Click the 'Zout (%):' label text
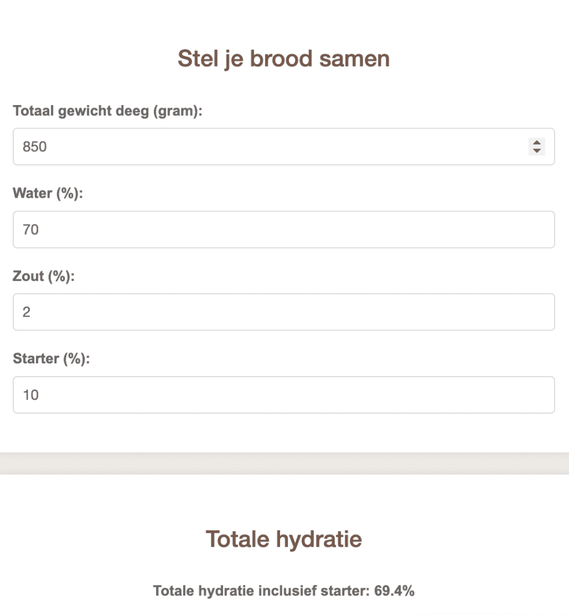Screen dimensions: 569x615 (x=43, y=276)
